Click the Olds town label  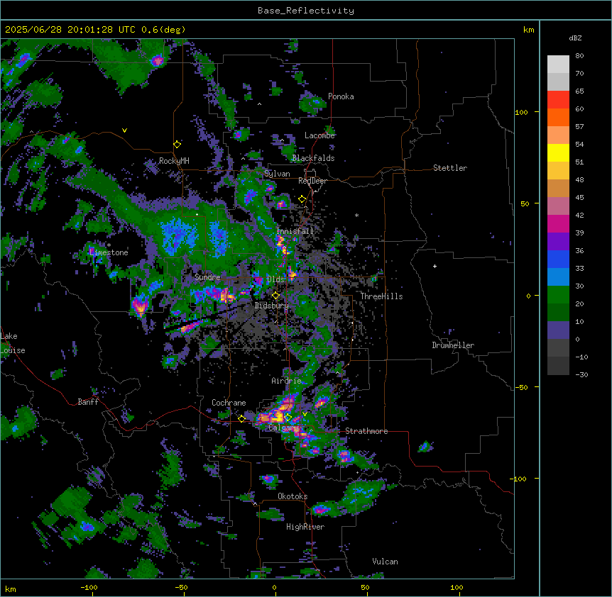(x=275, y=279)
